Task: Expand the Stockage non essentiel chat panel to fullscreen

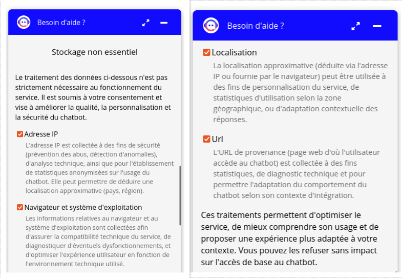Action: [x=146, y=23]
